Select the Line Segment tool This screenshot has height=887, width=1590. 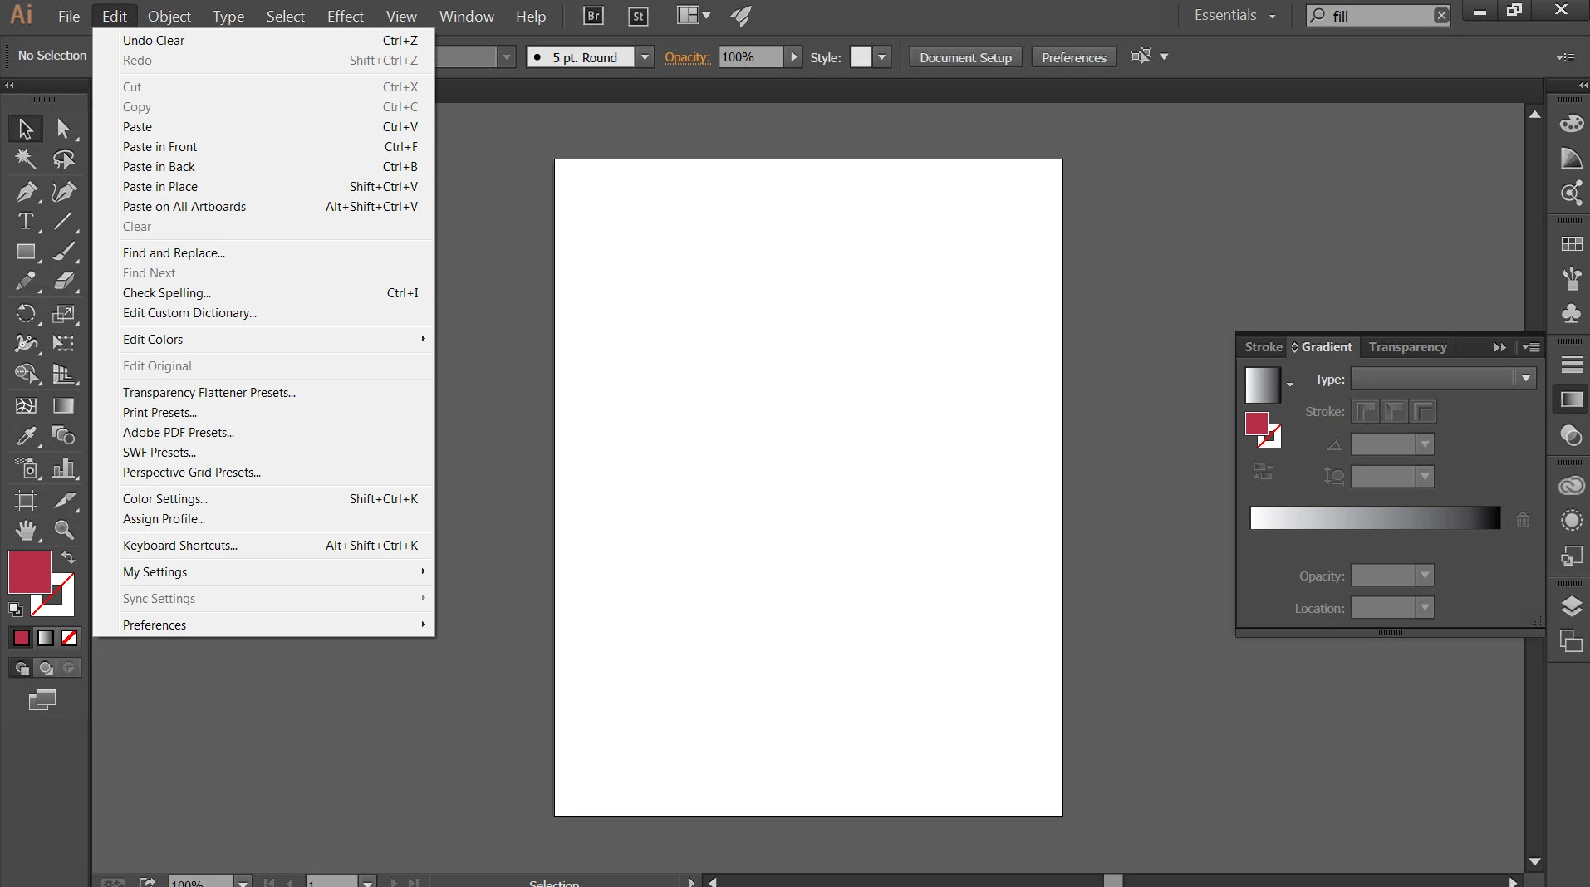coord(63,222)
